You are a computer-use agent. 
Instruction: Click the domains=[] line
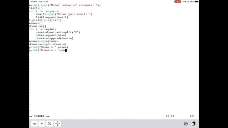pyautogui.click(x=37, y=26)
